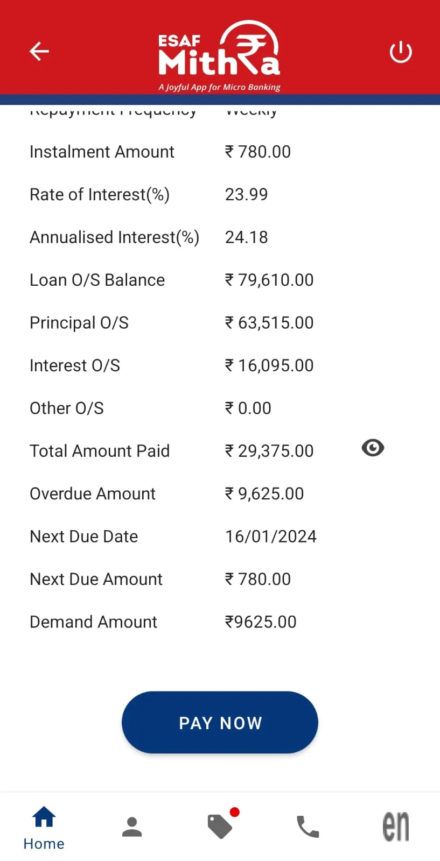440x861 pixels.
Task: Tap the Next Due Date 16/01/2024
Action: (270, 537)
